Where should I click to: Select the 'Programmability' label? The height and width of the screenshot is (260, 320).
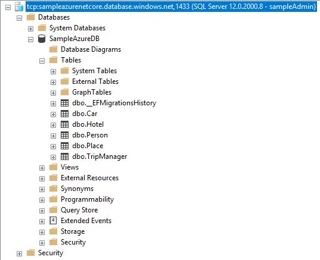click(88, 199)
